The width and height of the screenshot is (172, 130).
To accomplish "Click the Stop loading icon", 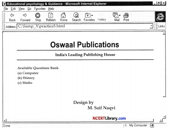I will click(x=38, y=15).
